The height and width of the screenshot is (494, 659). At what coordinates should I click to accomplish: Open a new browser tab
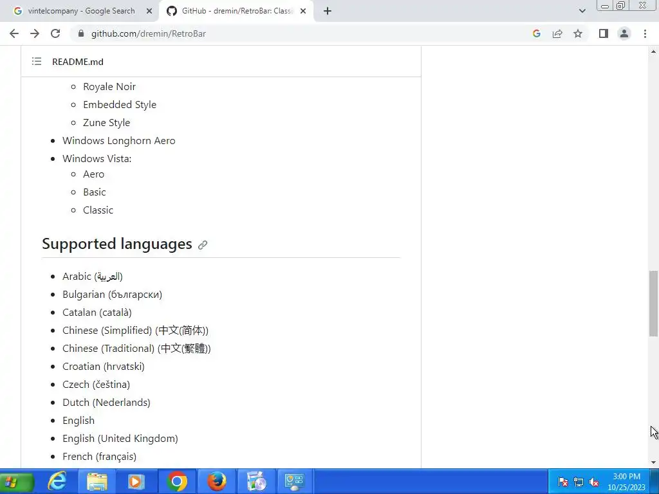click(328, 11)
